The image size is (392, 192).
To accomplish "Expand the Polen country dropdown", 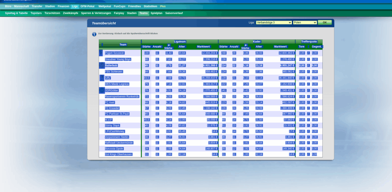I will [x=305, y=23].
